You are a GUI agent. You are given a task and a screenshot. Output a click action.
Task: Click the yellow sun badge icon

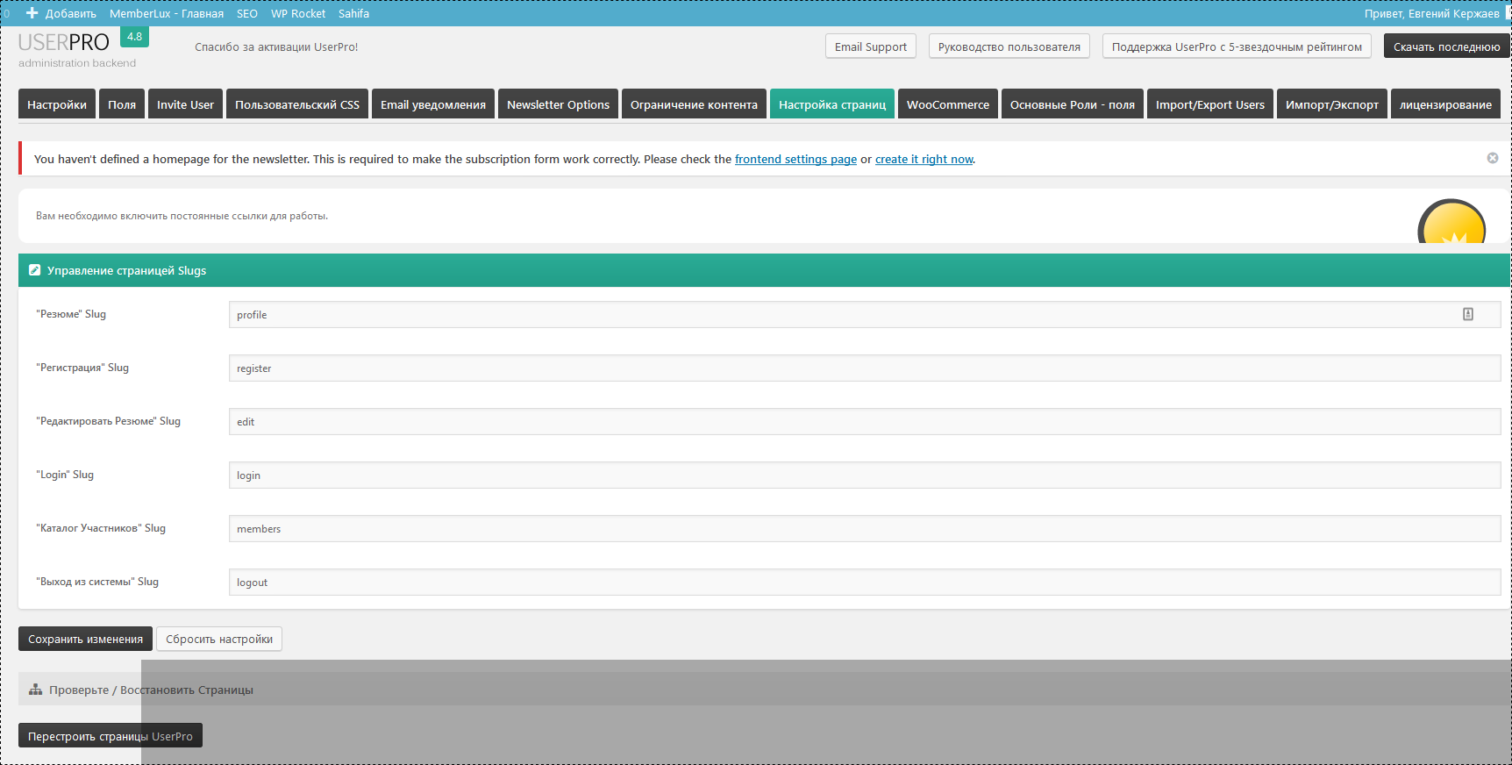point(1452,221)
